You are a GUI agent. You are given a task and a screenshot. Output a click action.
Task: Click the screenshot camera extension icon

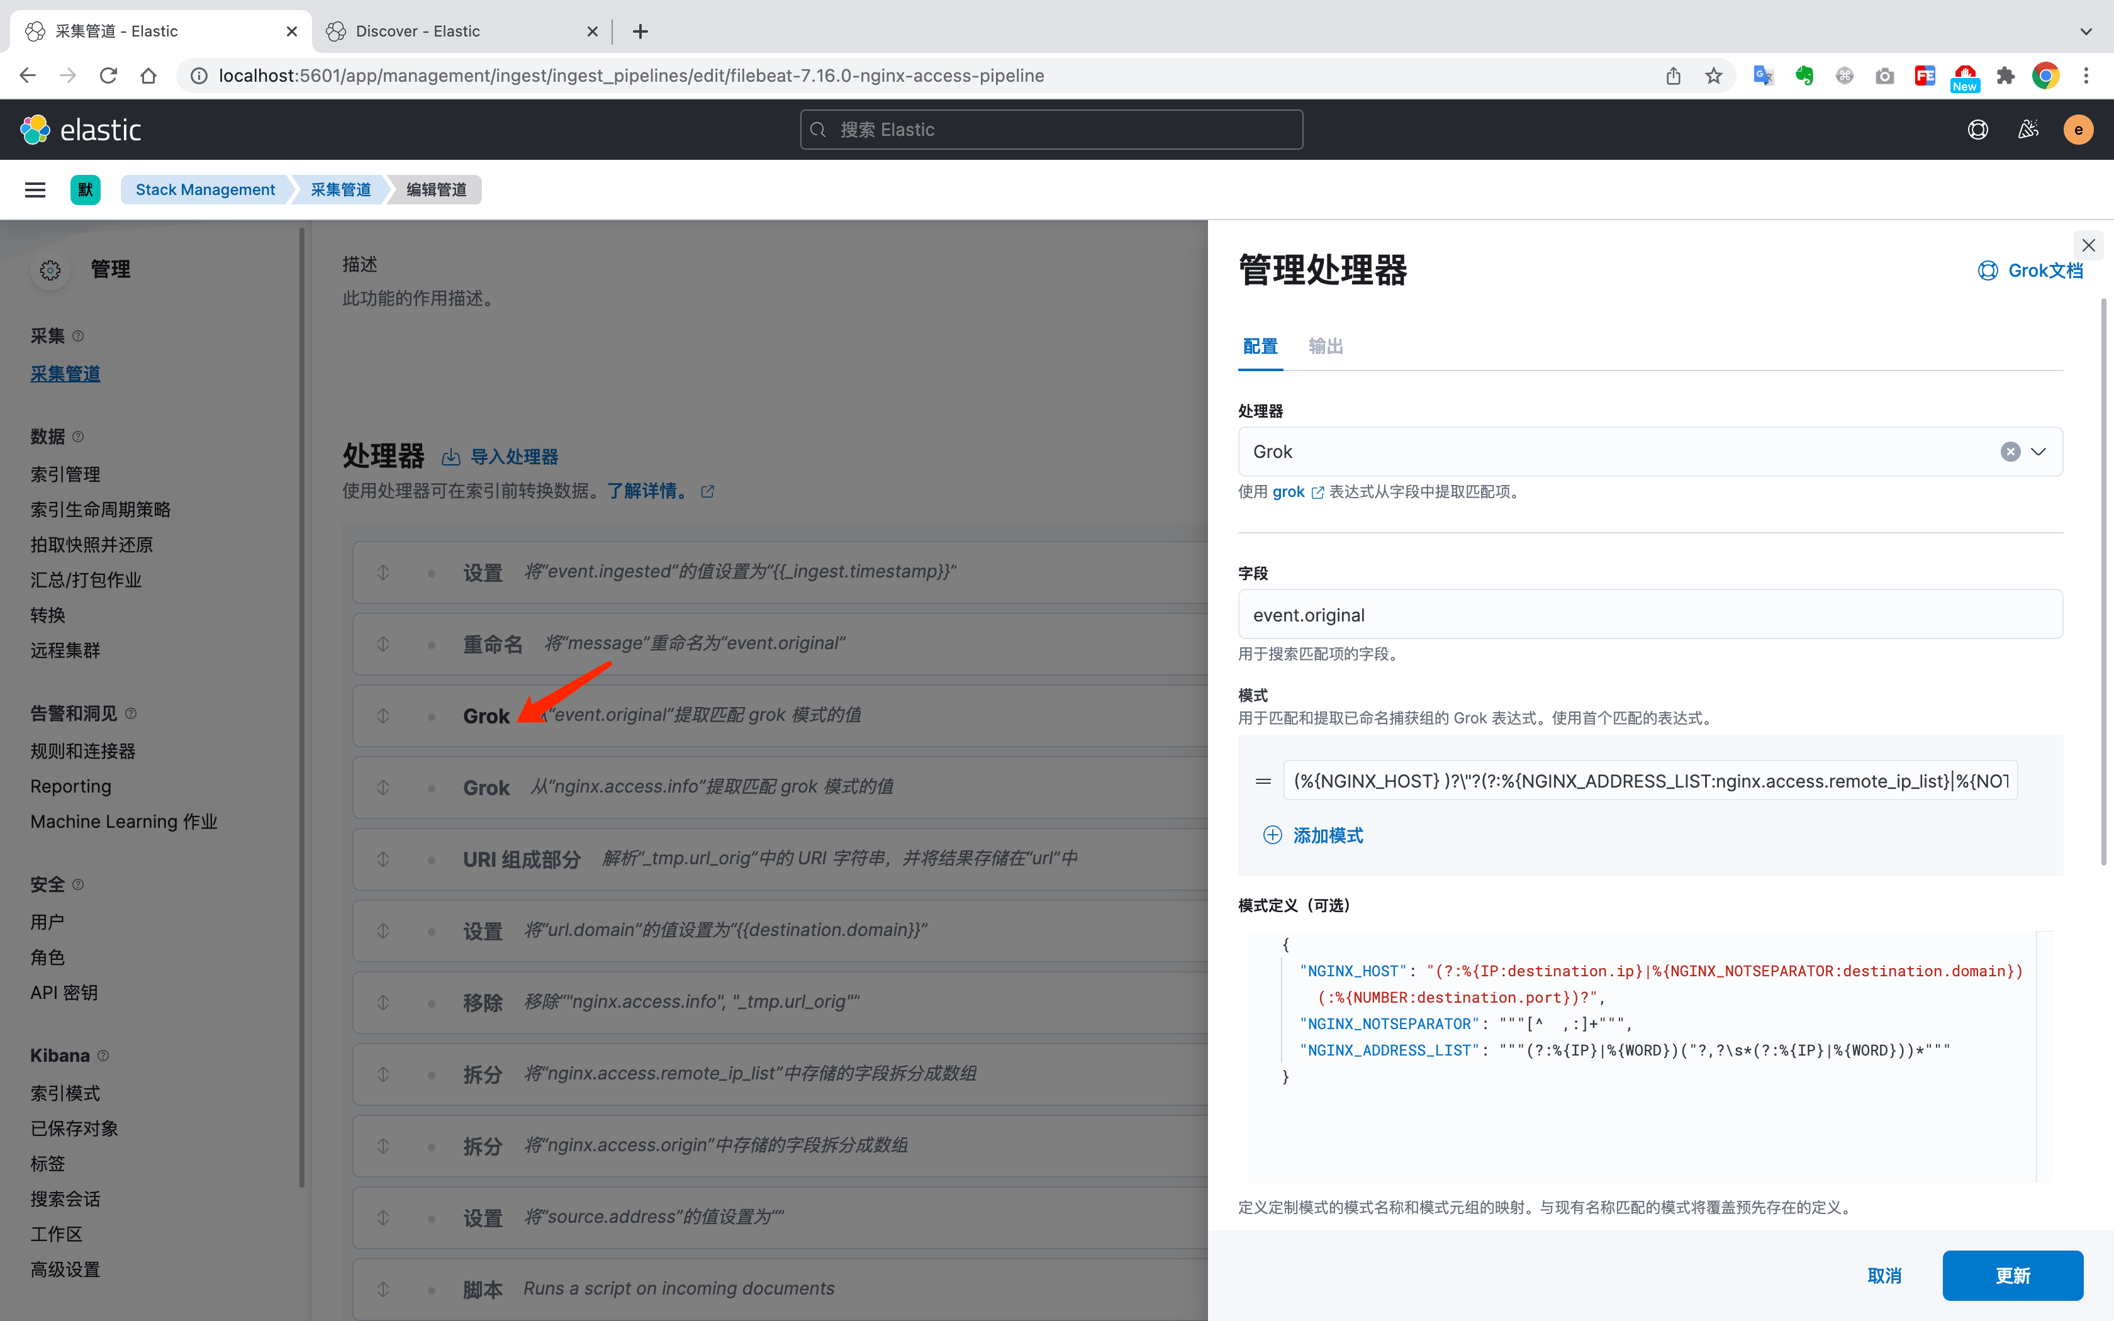[1884, 76]
